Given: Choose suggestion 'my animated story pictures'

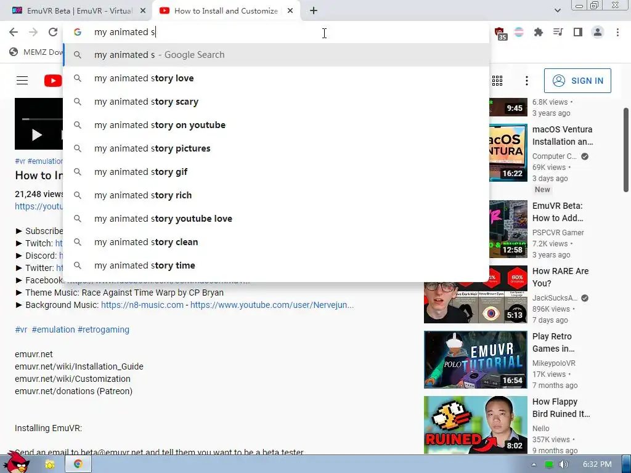Looking at the screenshot, I should (x=277, y=148).
